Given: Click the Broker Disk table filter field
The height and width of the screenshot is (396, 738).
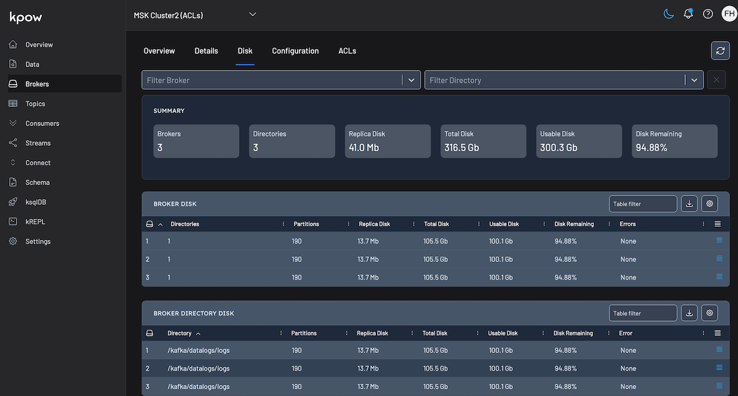Looking at the screenshot, I should tap(643, 204).
